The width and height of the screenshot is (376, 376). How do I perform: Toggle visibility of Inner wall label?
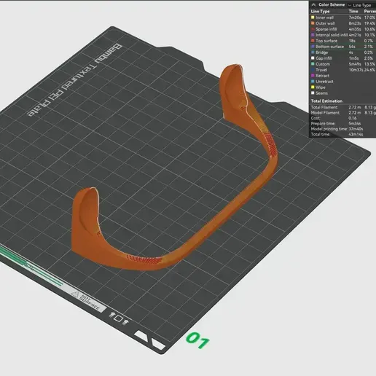pyautogui.click(x=324, y=17)
